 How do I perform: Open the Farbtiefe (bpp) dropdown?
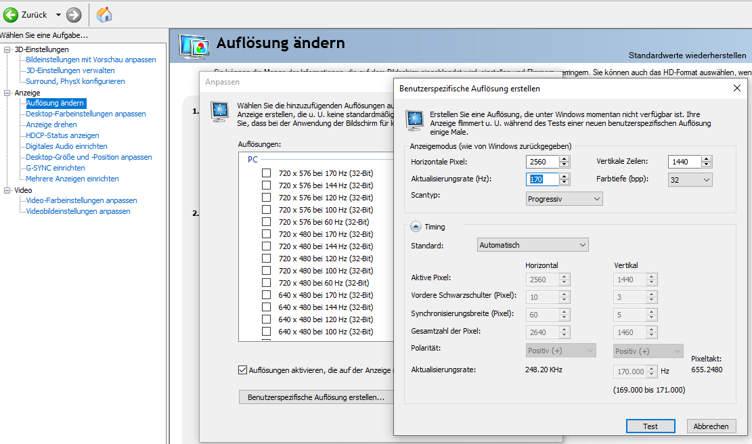(690, 180)
